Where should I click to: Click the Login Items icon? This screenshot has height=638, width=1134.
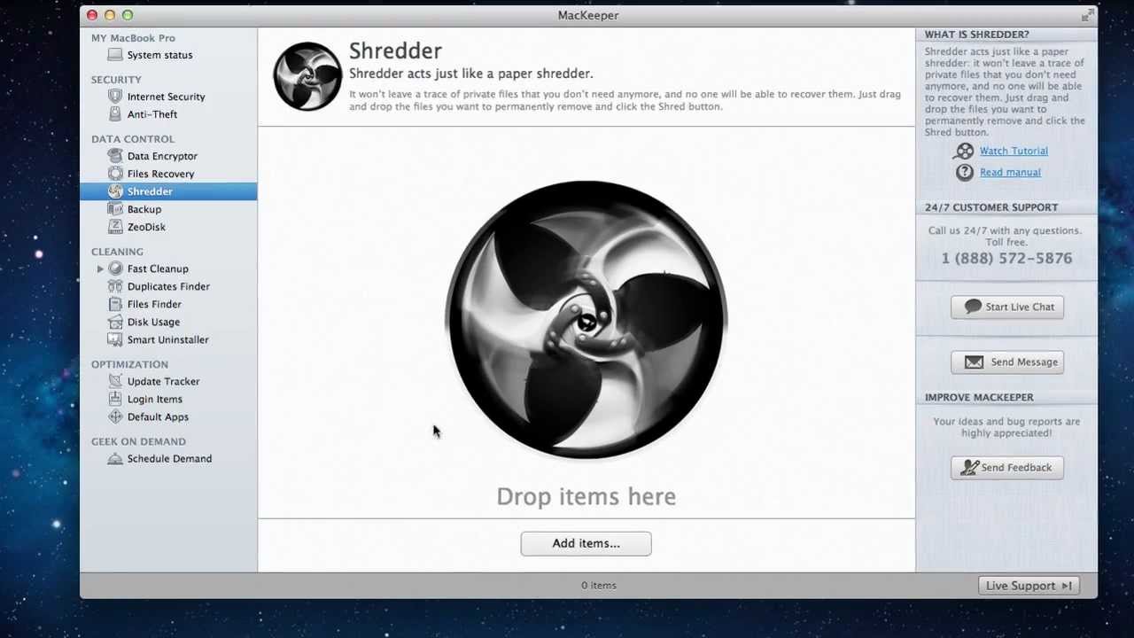coord(115,399)
